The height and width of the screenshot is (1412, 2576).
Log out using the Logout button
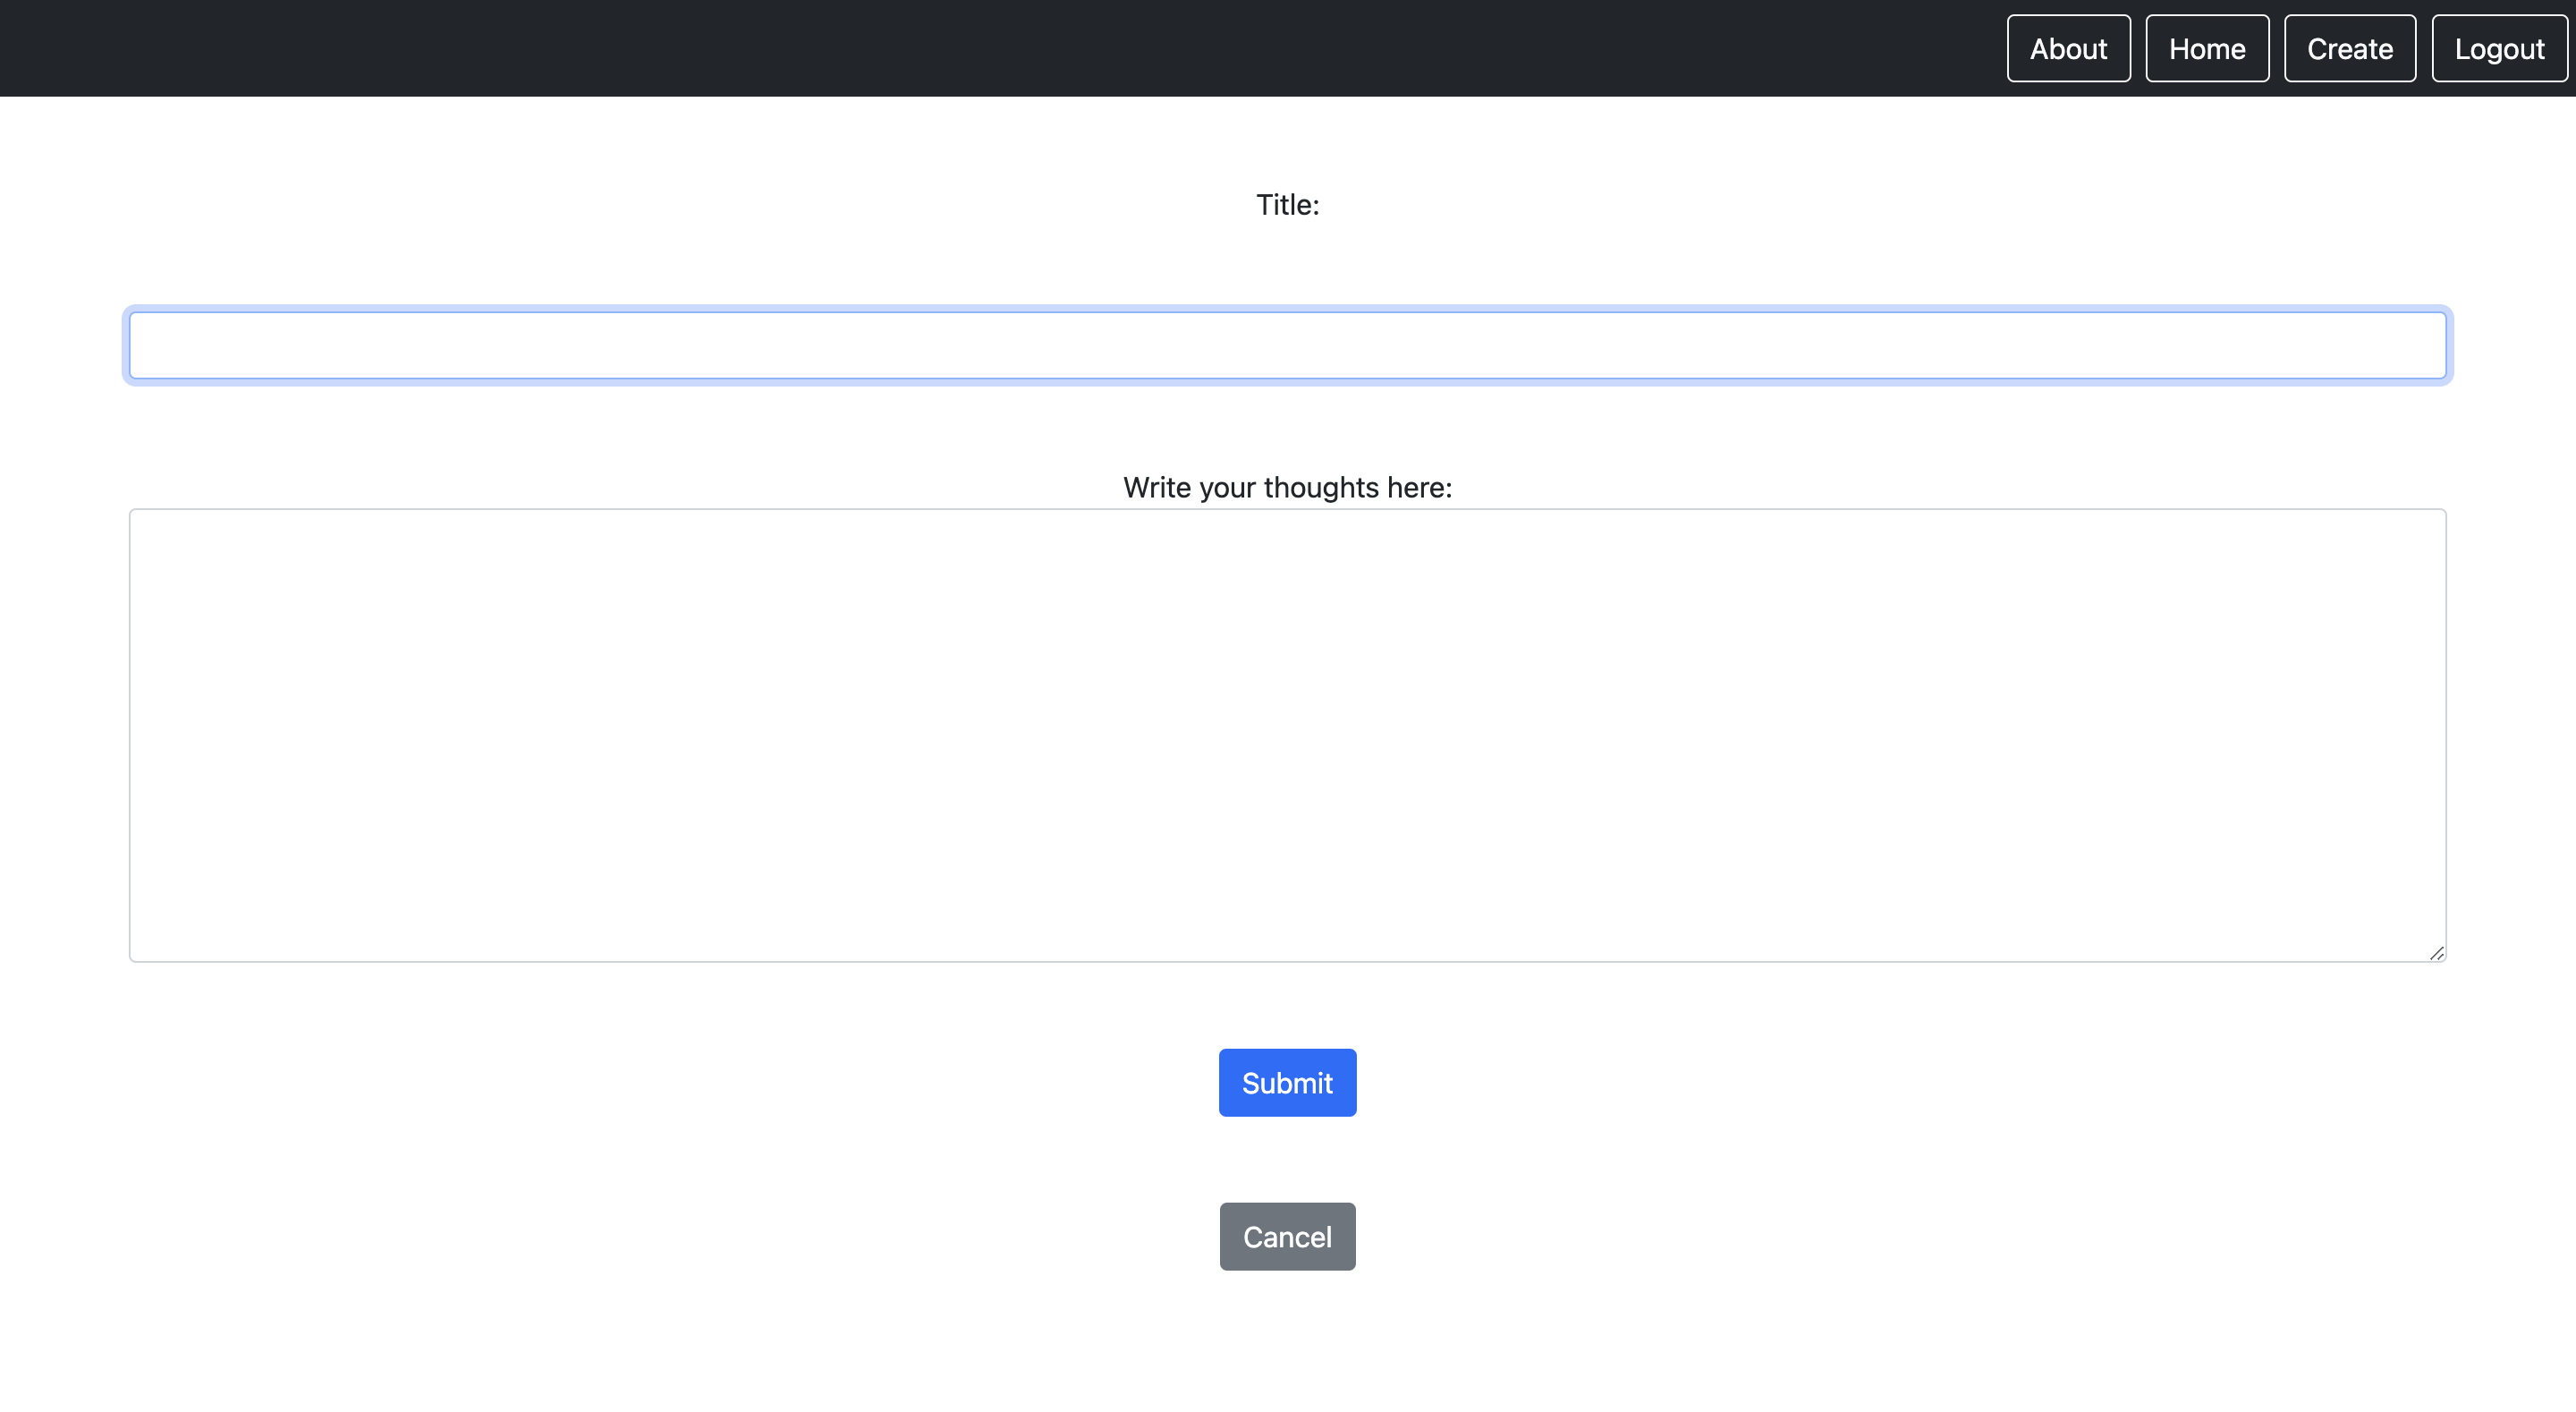[x=2498, y=48]
